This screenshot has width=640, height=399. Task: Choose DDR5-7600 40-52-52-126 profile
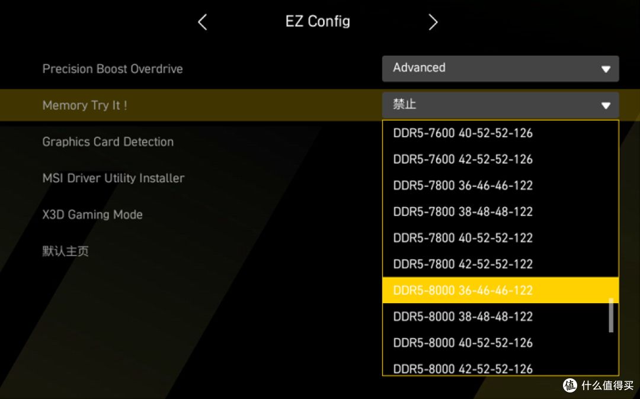(500, 133)
